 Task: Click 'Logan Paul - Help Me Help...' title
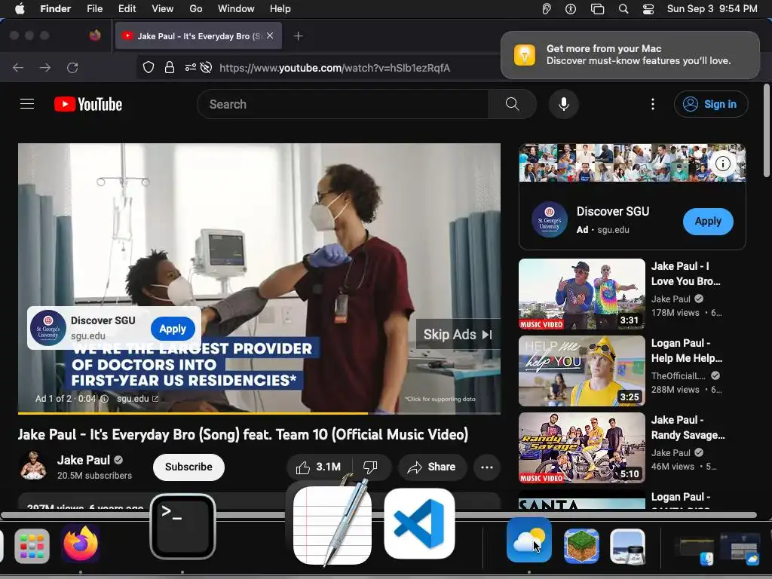(686, 351)
